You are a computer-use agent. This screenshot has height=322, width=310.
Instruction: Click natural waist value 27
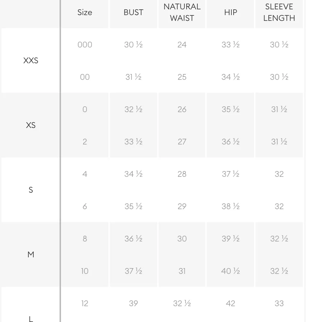click(x=182, y=142)
